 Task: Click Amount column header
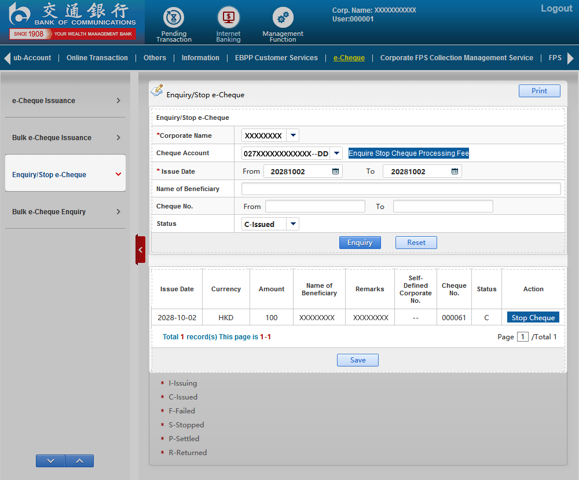pyautogui.click(x=272, y=289)
